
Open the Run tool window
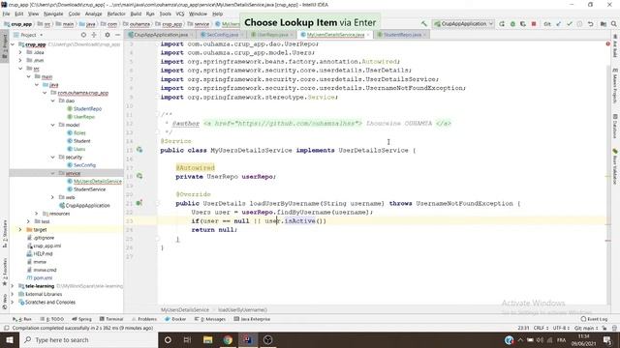click(x=22, y=319)
